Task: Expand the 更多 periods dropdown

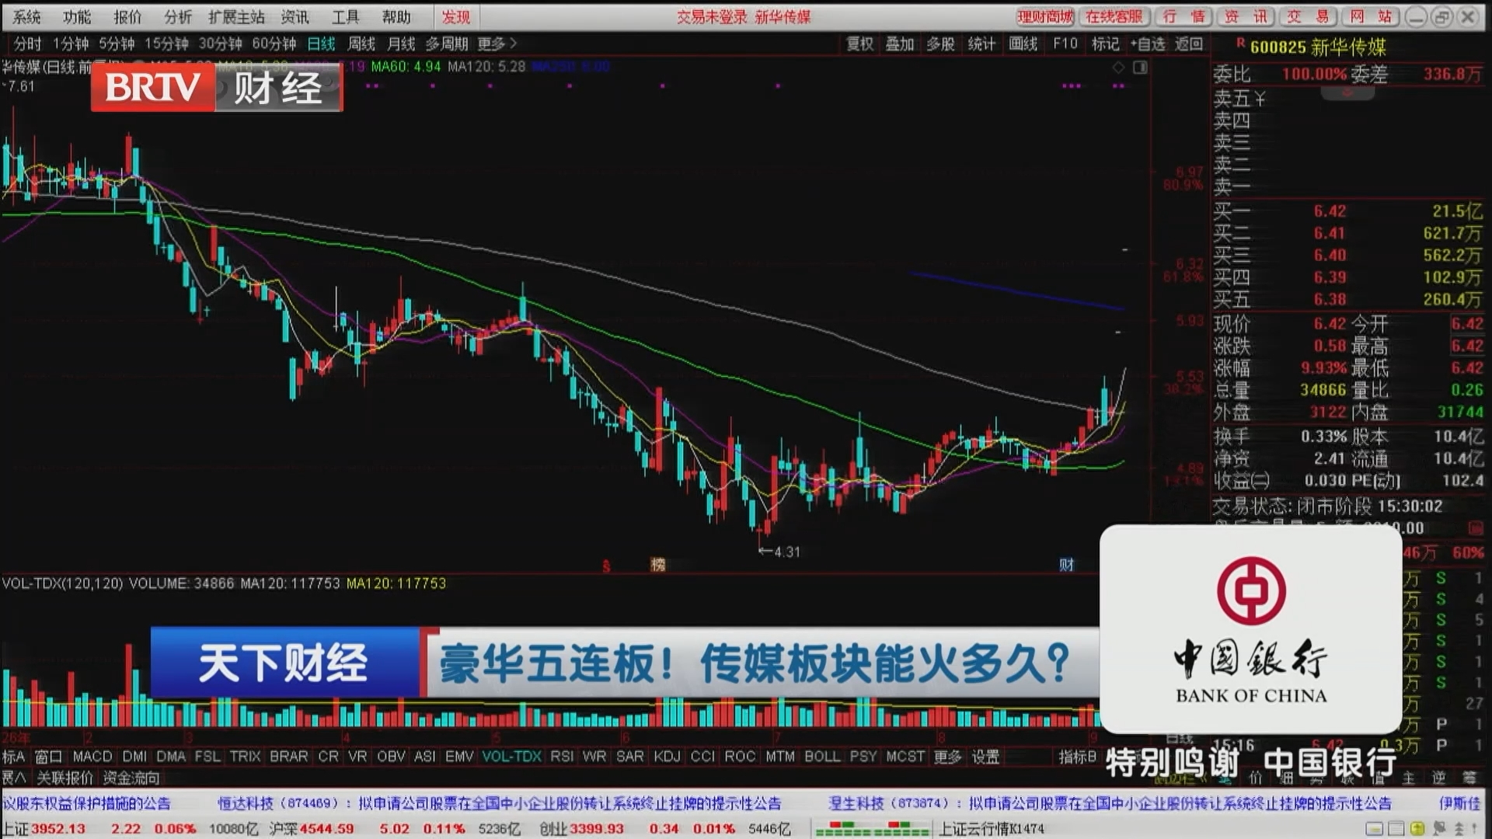Action: (497, 44)
